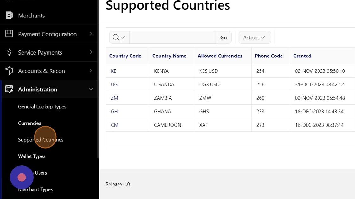Sort by Country Name column header
The width and height of the screenshot is (355, 199).
[x=169, y=56]
